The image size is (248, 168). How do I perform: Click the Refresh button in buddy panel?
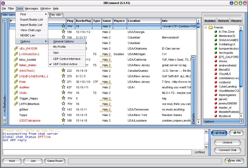[223, 21]
